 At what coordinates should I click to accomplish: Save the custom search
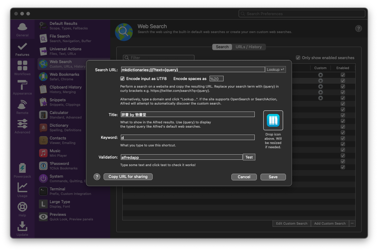[x=273, y=177]
